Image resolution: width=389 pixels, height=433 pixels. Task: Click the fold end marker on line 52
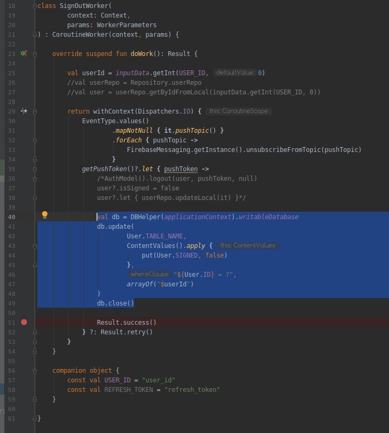tap(35, 332)
